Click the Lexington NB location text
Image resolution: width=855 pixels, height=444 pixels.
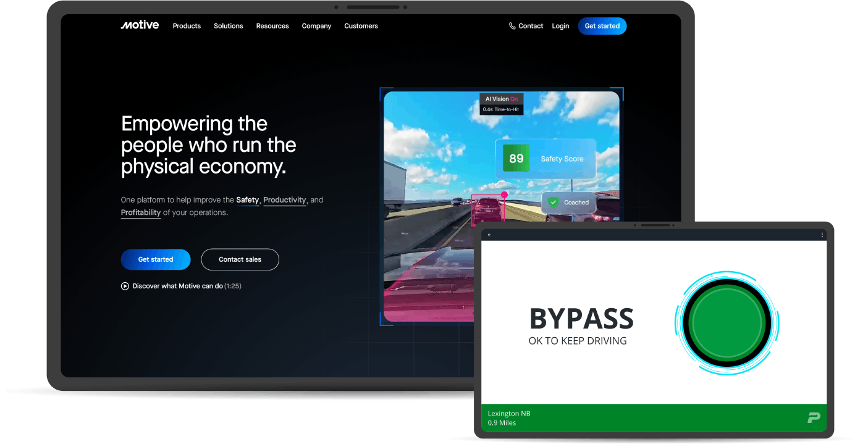click(x=509, y=414)
